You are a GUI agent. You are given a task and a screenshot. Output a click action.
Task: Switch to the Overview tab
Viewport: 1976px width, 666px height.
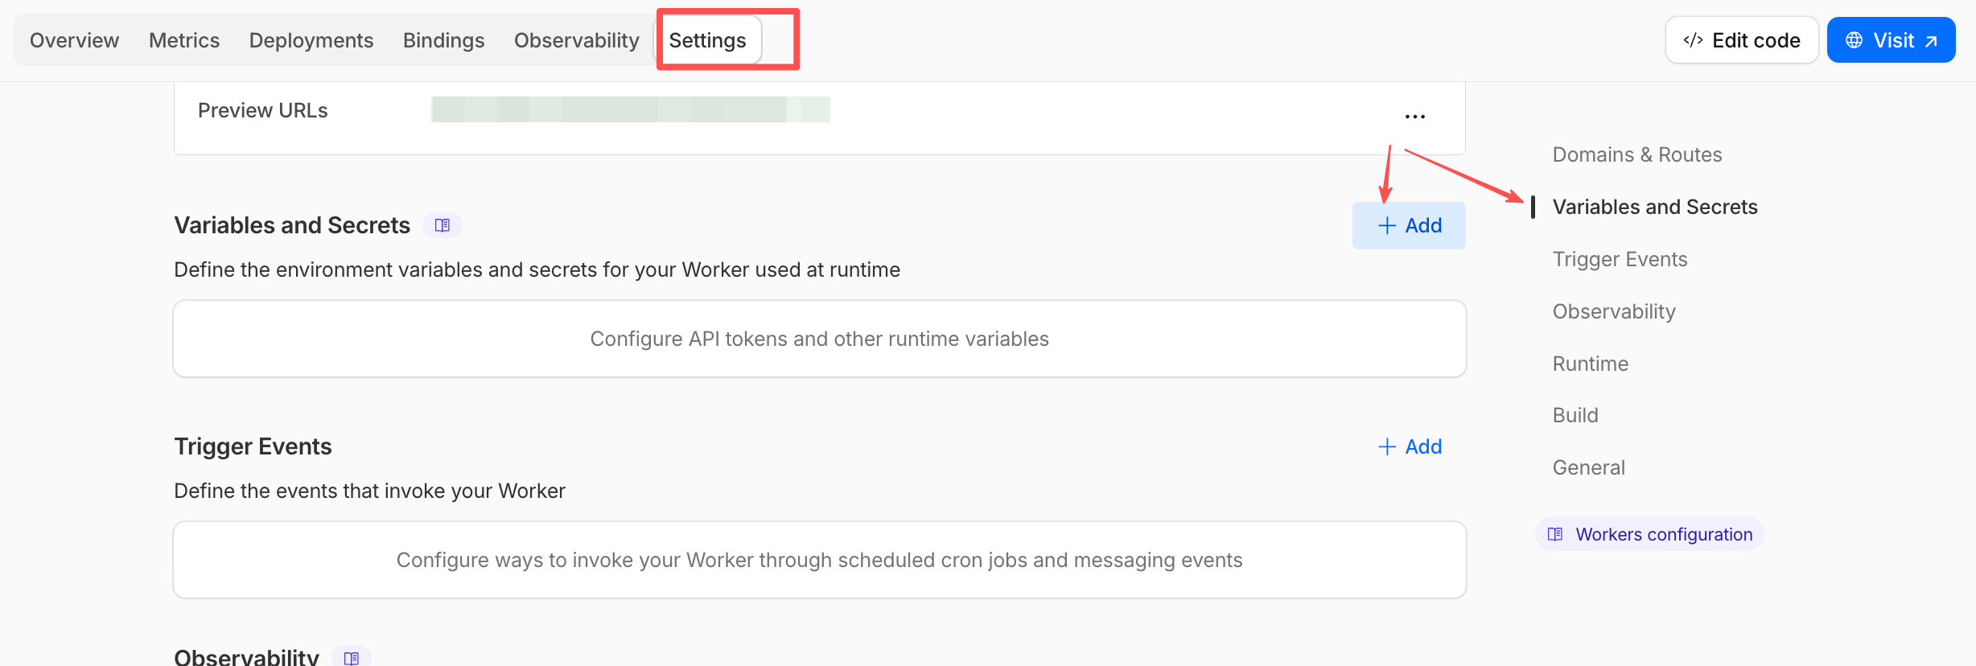(x=74, y=40)
